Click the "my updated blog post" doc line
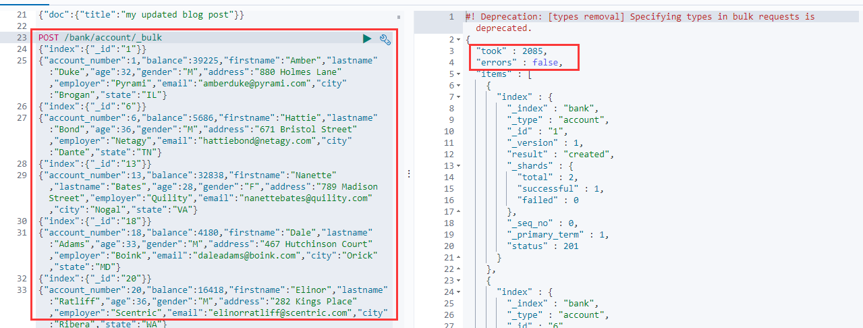863x328 pixels. pos(141,15)
